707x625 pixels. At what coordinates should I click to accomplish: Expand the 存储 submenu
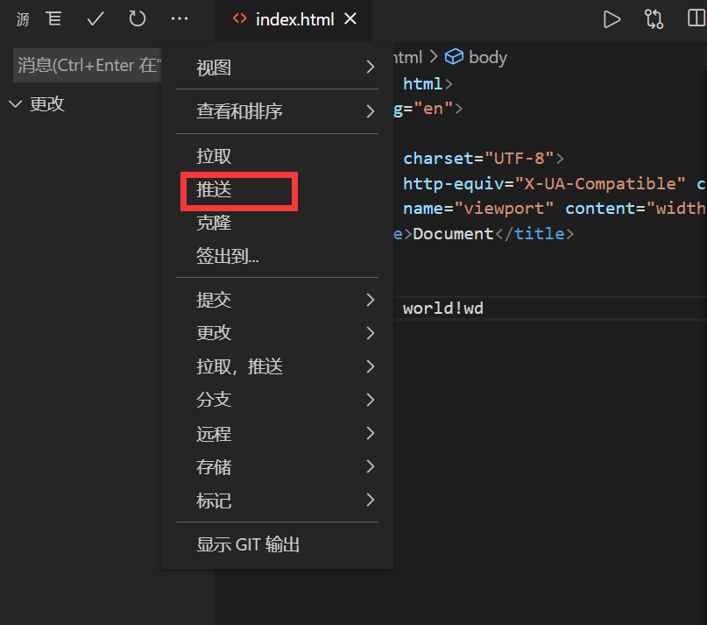click(277, 467)
